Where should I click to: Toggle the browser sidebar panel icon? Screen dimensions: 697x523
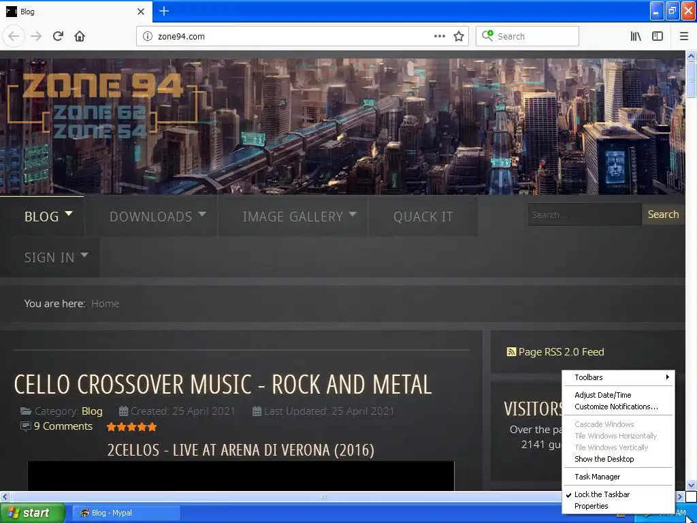point(658,36)
